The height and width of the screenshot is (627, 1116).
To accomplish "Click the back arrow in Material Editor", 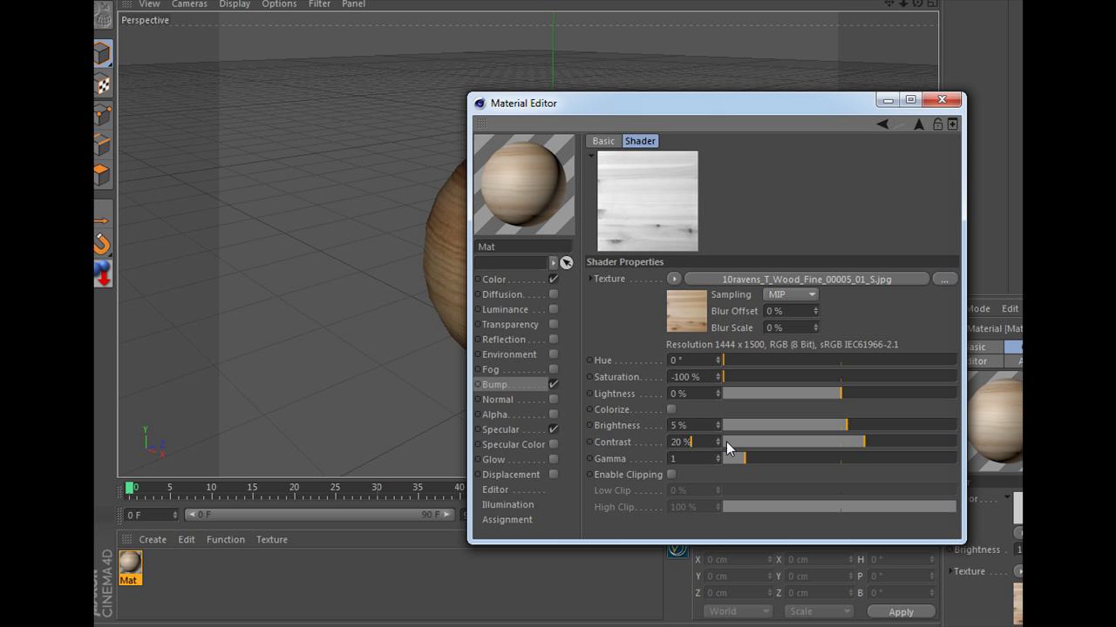I will point(883,124).
